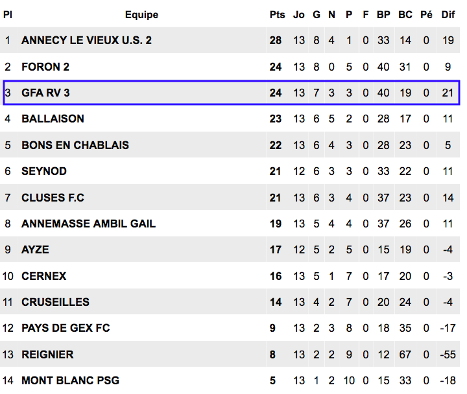Screen dimensions: 467x394
Task: Click the BP column header
Action: click(383, 15)
